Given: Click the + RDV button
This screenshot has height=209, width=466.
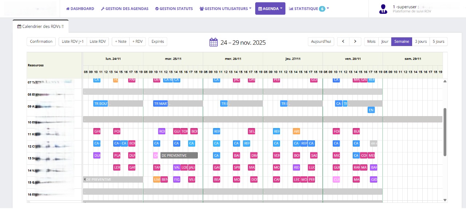Looking at the screenshot, I should (x=137, y=42).
